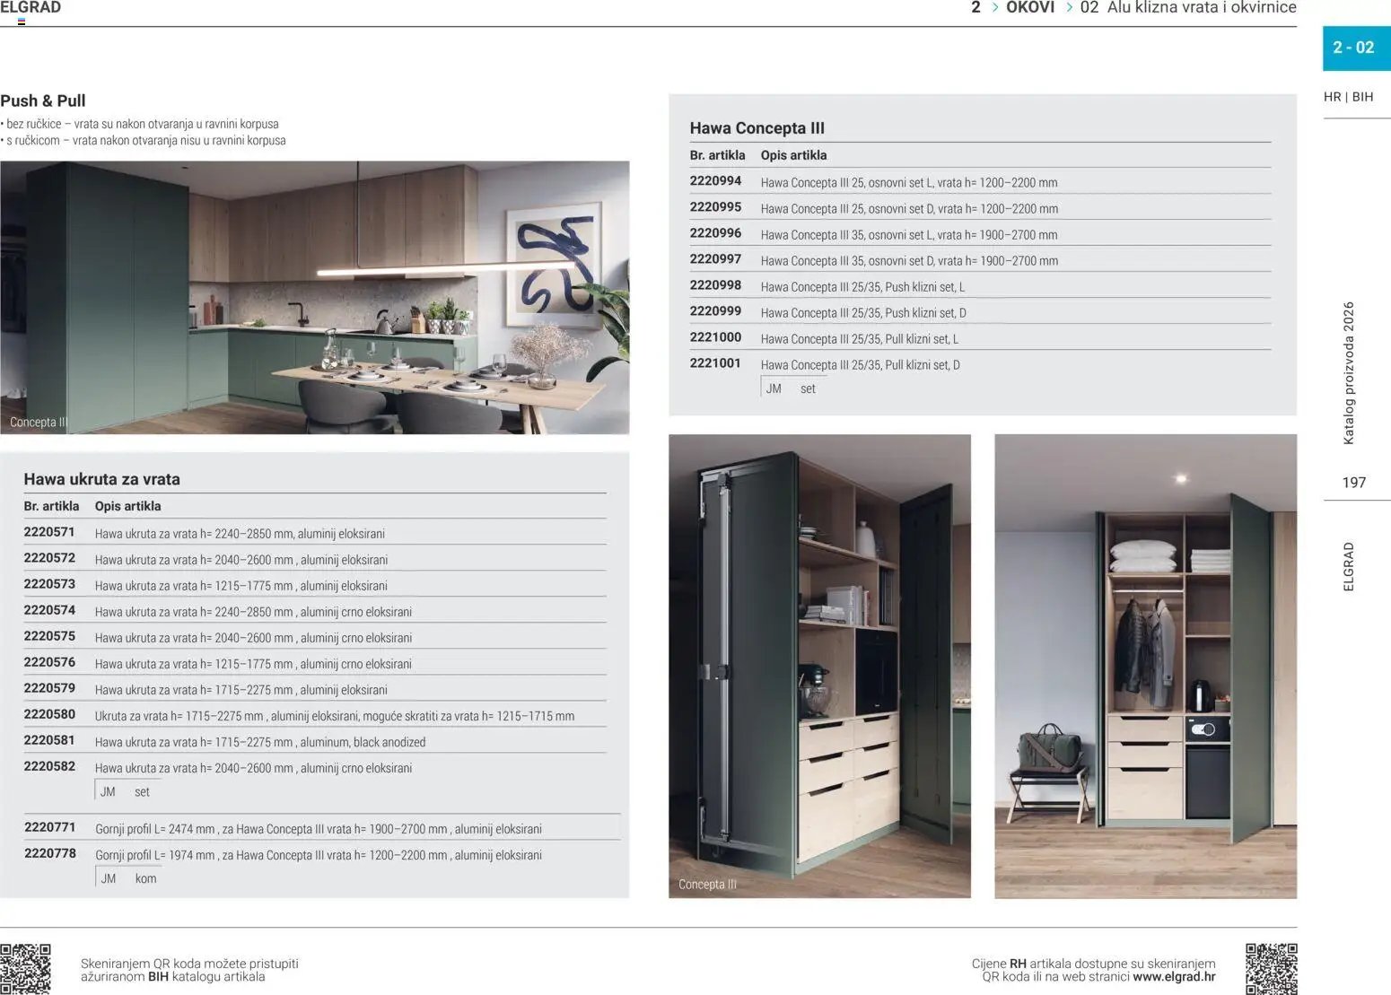1391x995 pixels.
Task: Click the breadcrumb chevron after OKOVI
Action: 1069,8
